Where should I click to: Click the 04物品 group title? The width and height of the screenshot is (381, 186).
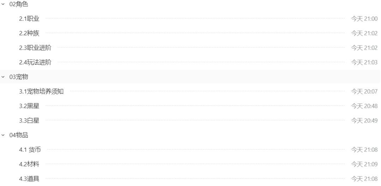point(19,135)
